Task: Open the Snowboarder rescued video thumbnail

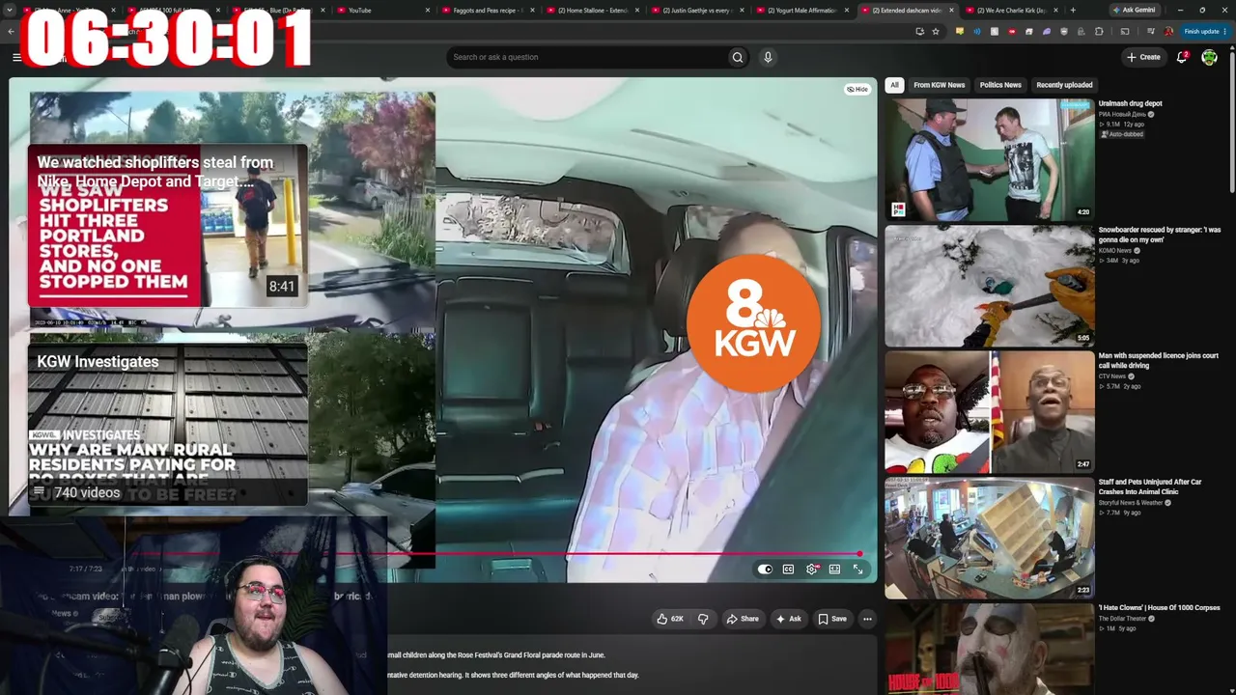Action: [x=990, y=286]
